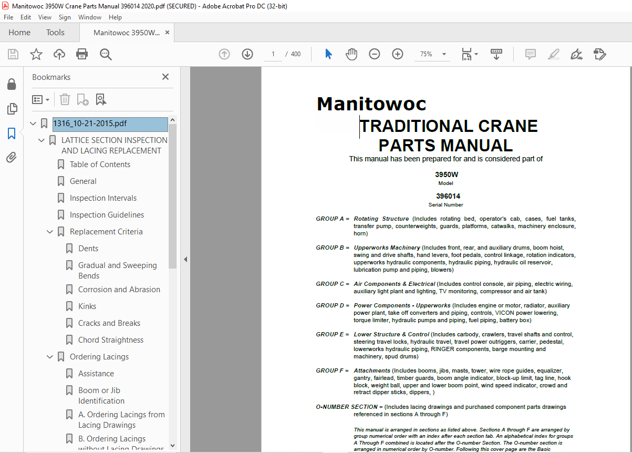Select the Ordering Lacings bookmark label

(99, 357)
